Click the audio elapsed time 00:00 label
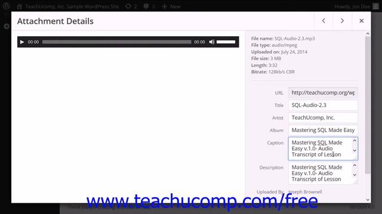Image resolution: width=382 pixels, height=214 pixels. pyautogui.click(x=33, y=42)
